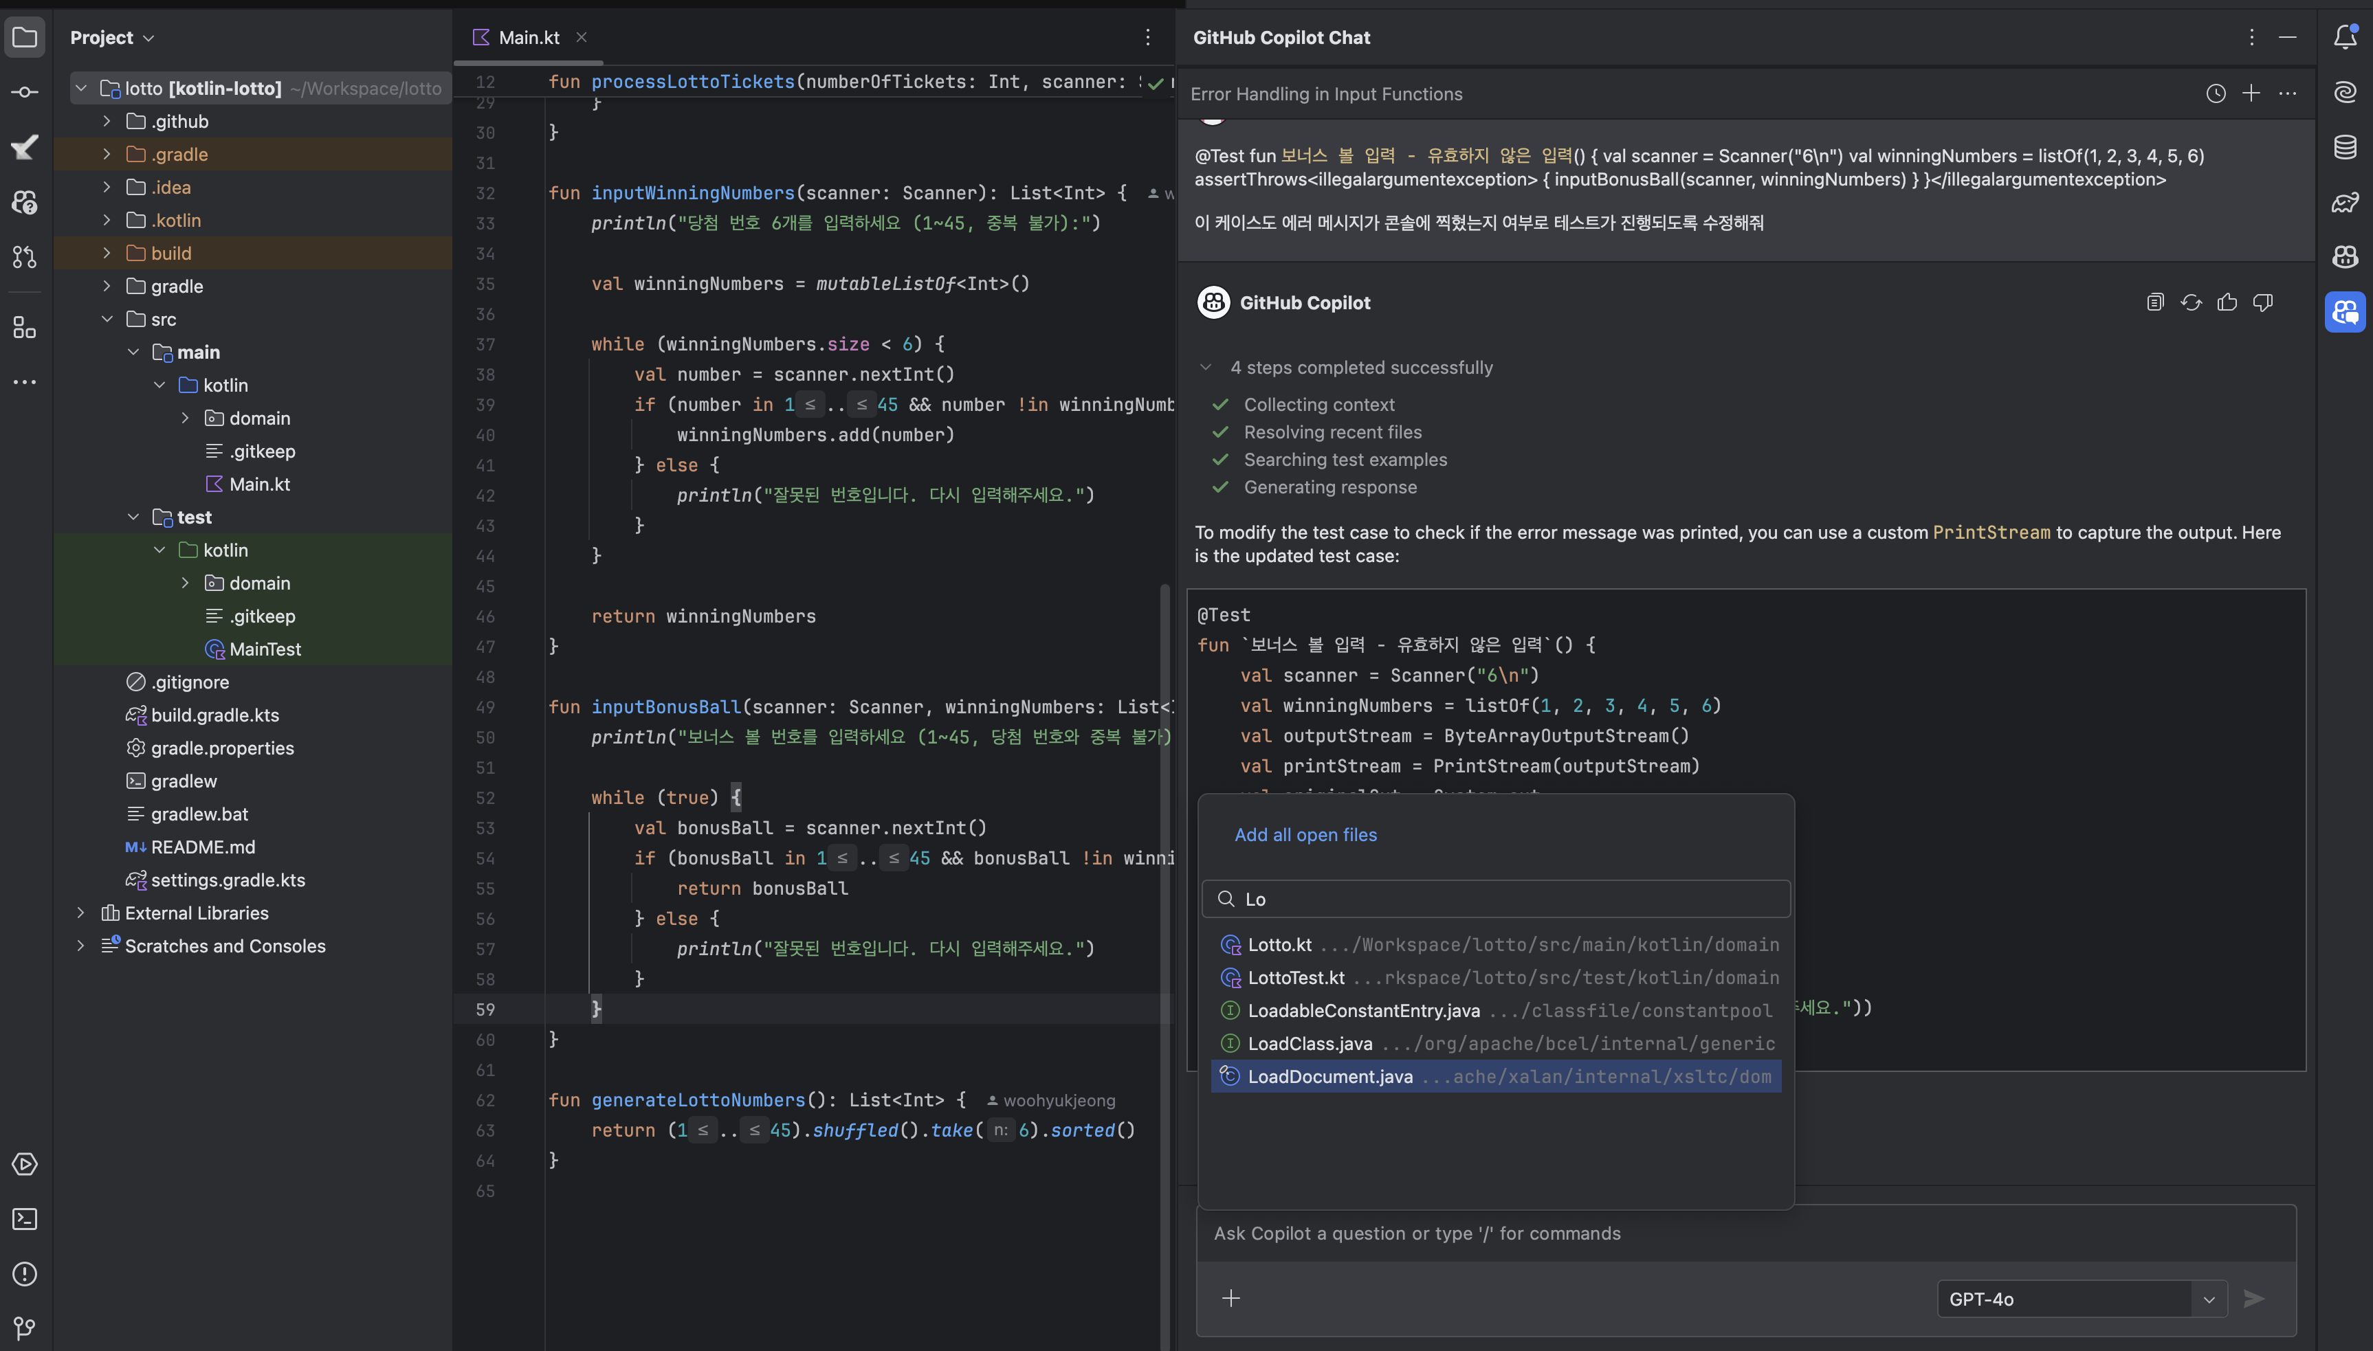Show Copilot chat history clock icon
2373x1351 pixels.
click(x=2216, y=93)
